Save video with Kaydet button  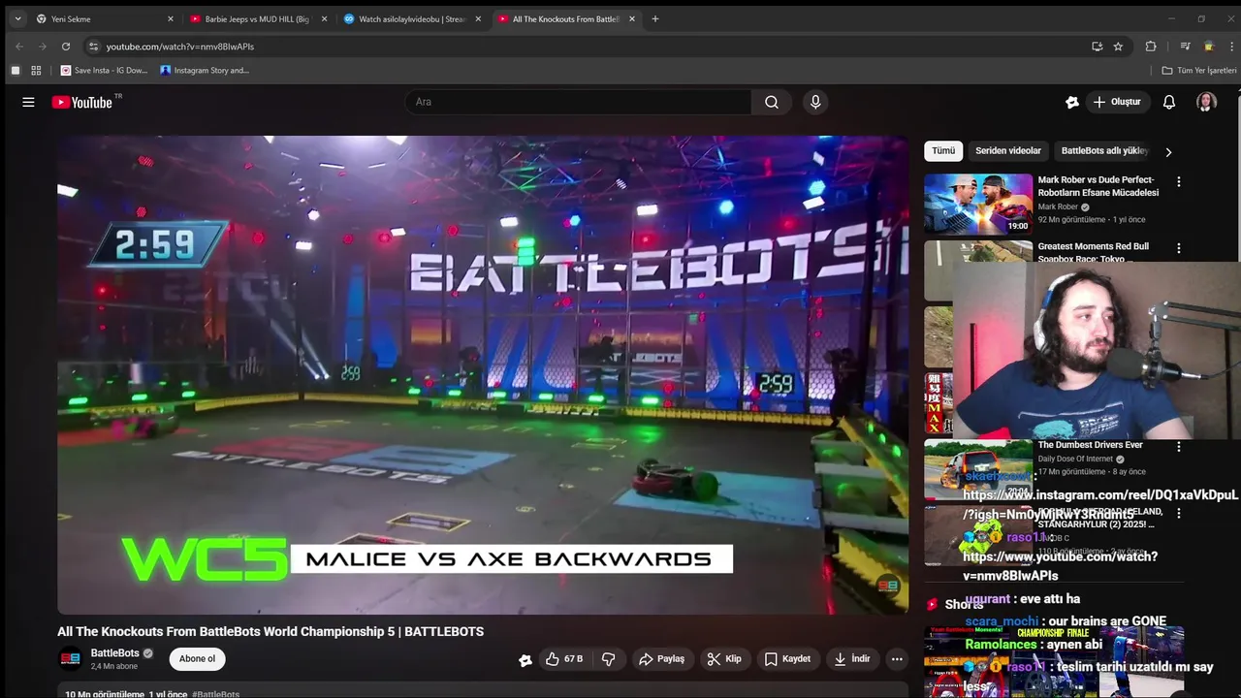pos(787,659)
